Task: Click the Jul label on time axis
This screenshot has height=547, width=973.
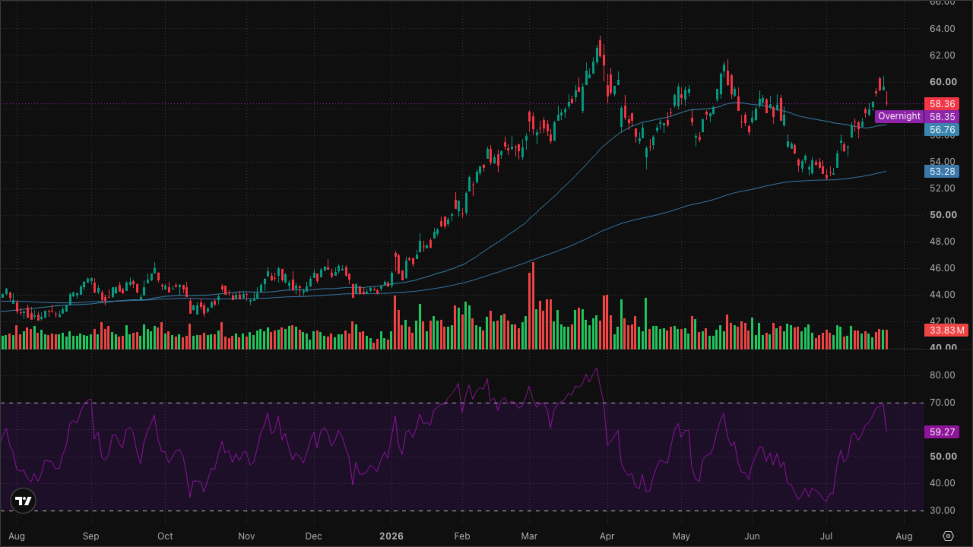Action: coord(826,536)
